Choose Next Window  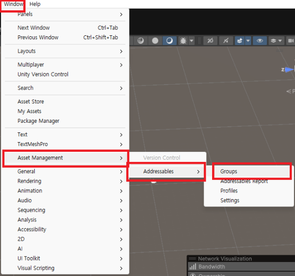coord(65,28)
